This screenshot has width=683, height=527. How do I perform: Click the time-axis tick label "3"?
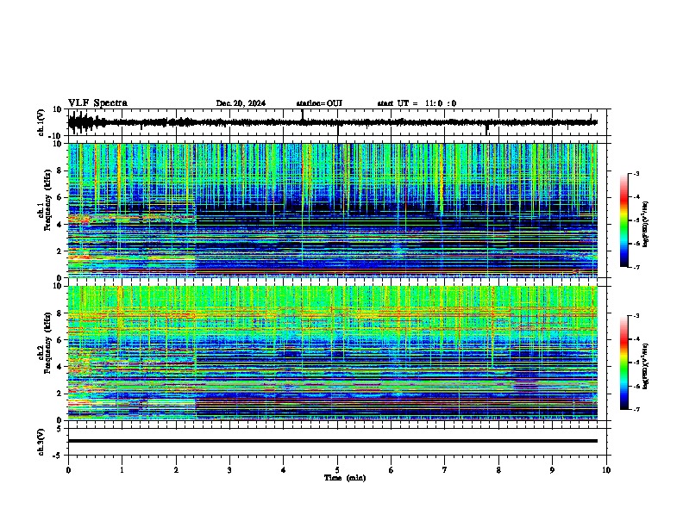[229, 470]
